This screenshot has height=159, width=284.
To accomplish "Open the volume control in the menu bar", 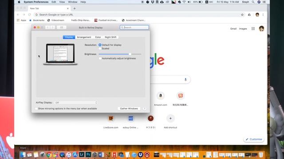I will 189,2.
